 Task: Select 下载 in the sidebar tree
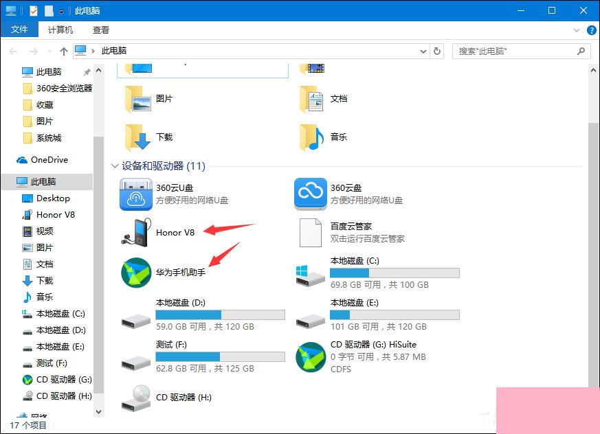(38, 281)
